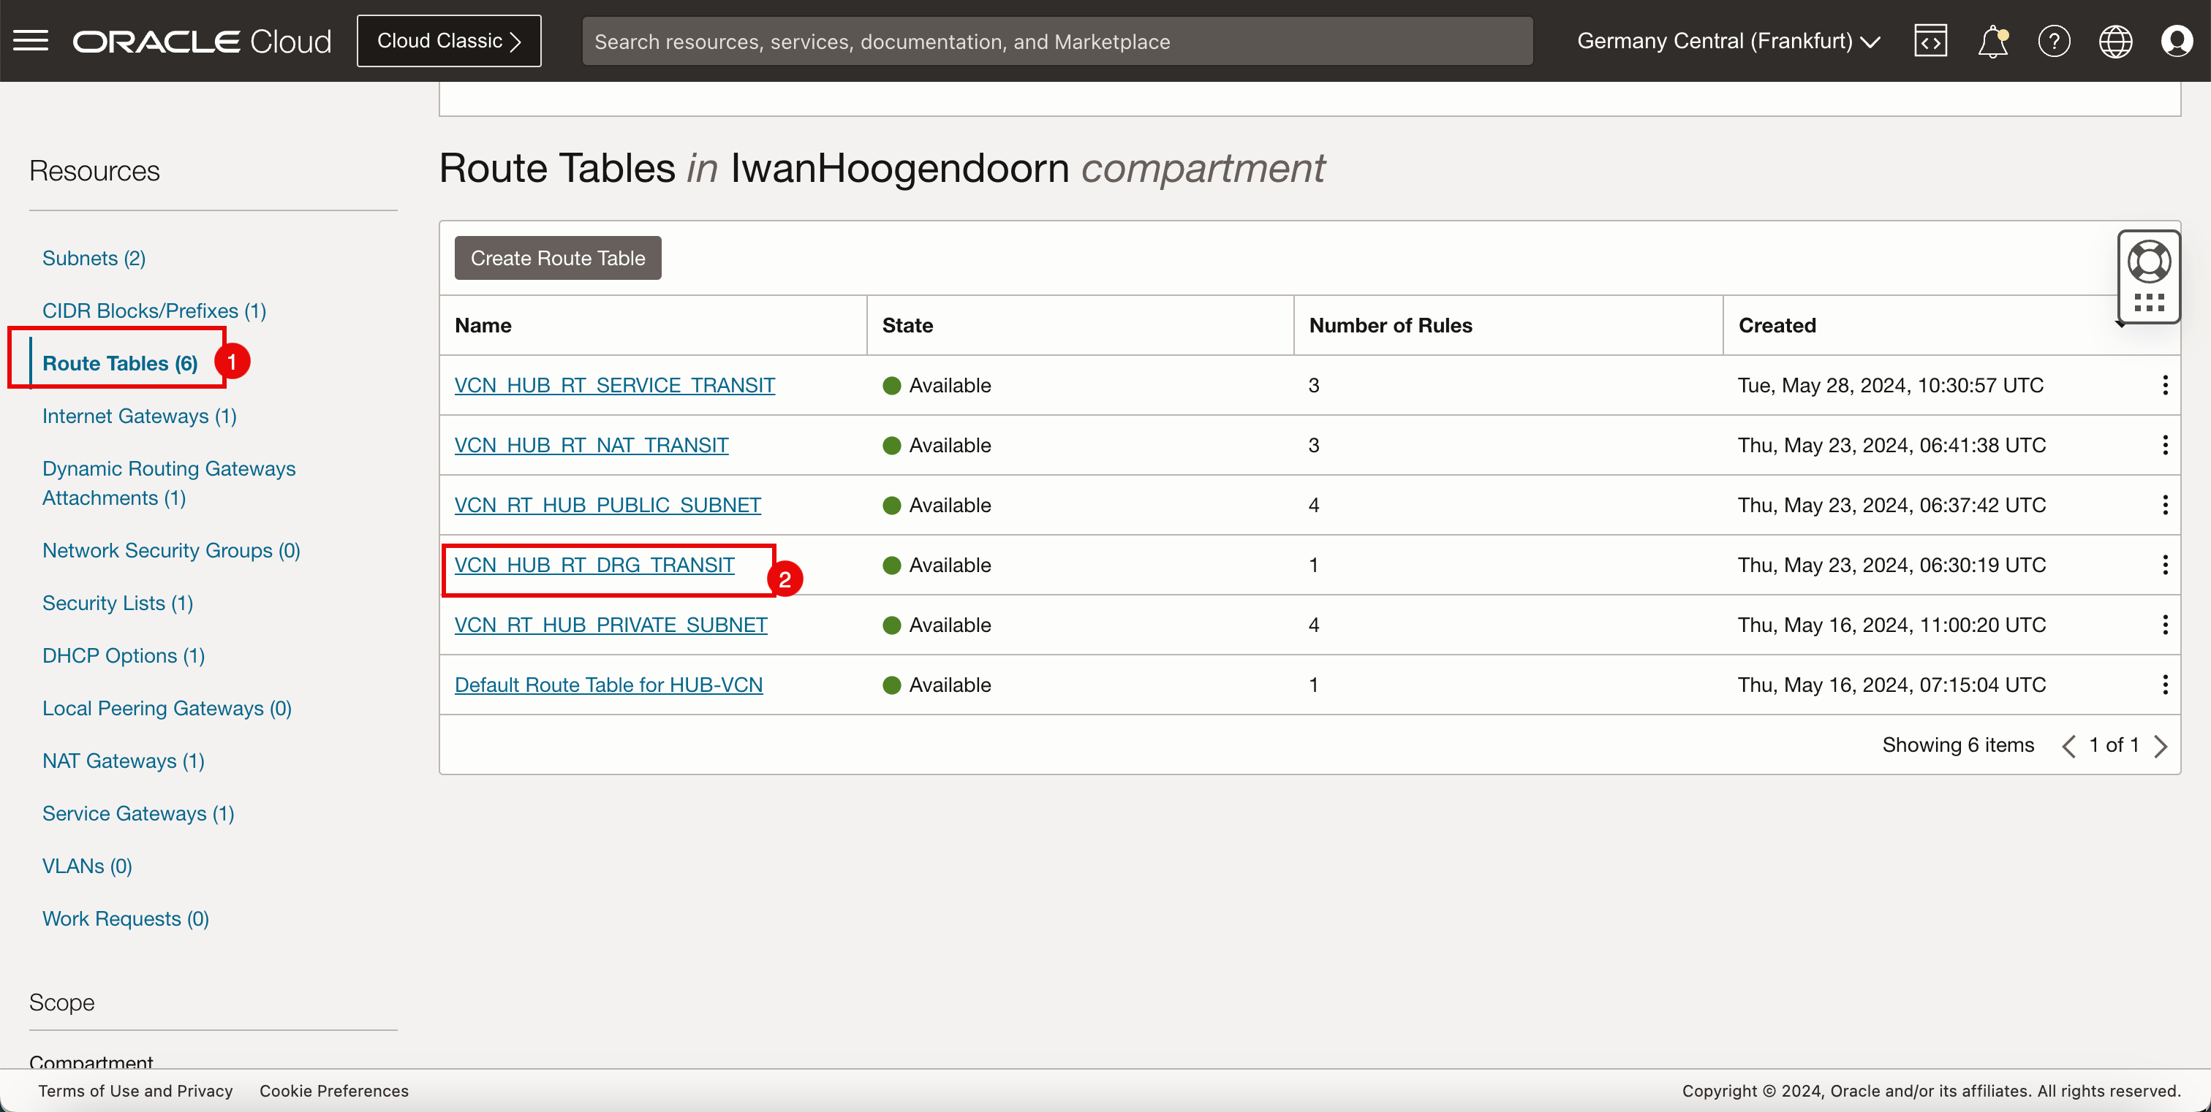Select Subnets (2) in Resources sidebar
The image size is (2211, 1112).
(94, 256)
